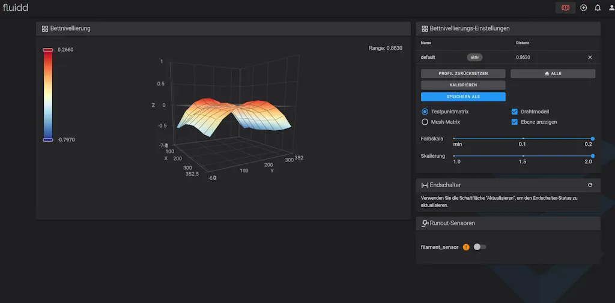Open the notifications bell
615x303 pixels.
(598, 8)
